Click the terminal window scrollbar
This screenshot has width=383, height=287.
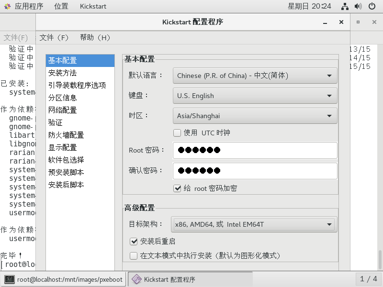coord(380,259)
